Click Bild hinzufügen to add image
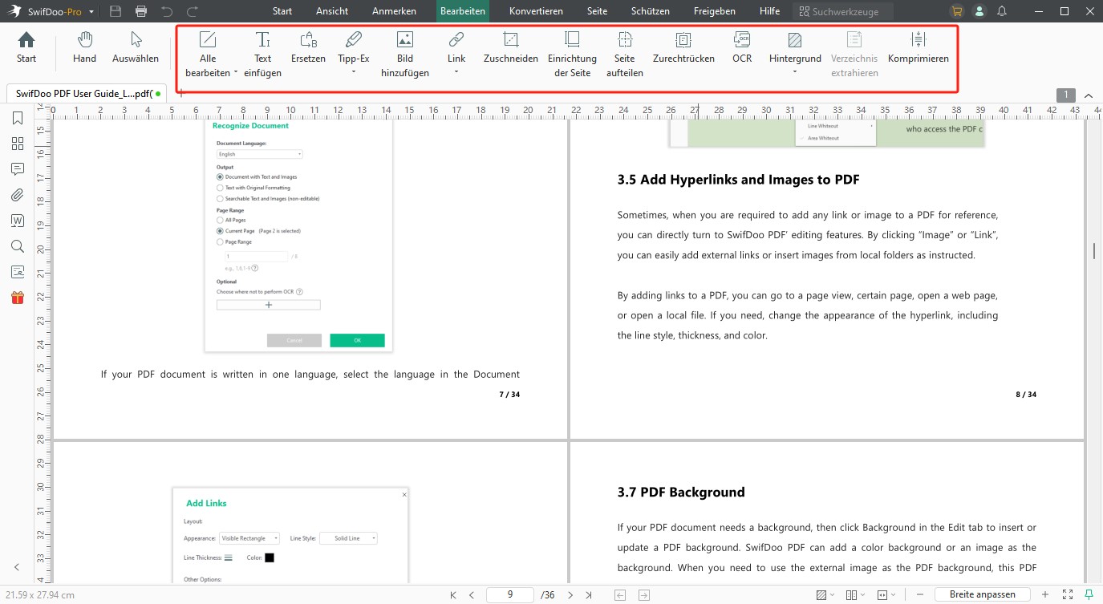This screenshot has height=604, width=1103. click(405, 55)
